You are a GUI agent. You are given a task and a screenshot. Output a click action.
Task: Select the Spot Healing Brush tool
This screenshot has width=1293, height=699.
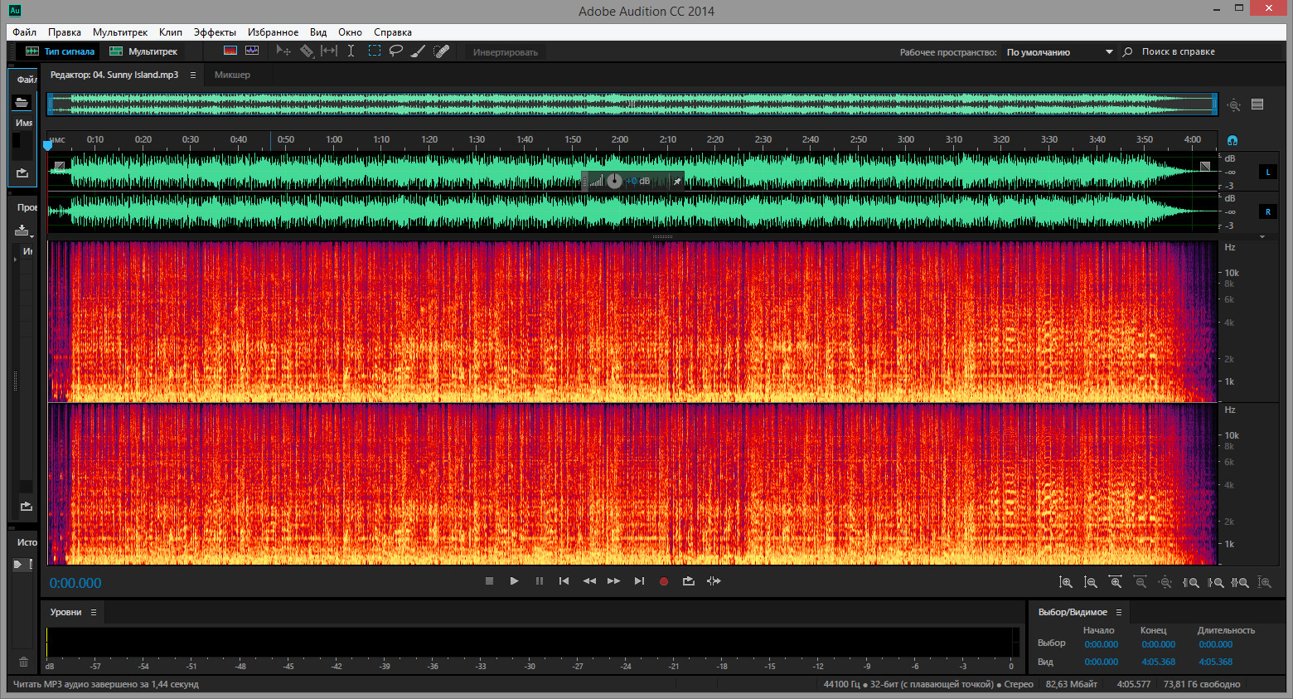coord(442,51)
